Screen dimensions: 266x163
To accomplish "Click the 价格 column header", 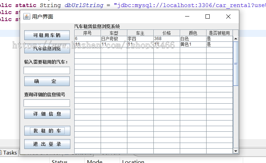I will (x=167, y=33).
